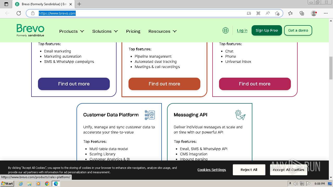The image size is (333, 187).
Task: Click Reject All cookies
Action: click(x=249, y=170)
